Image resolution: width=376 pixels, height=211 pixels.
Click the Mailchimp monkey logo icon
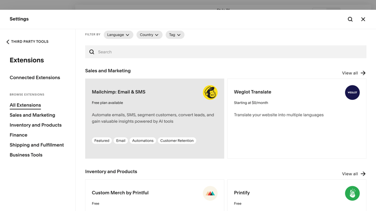(x=210, y=92)
